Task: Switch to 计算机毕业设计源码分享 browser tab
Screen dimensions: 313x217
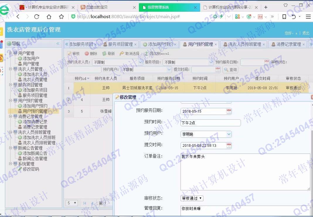Action: click(230, 7)
